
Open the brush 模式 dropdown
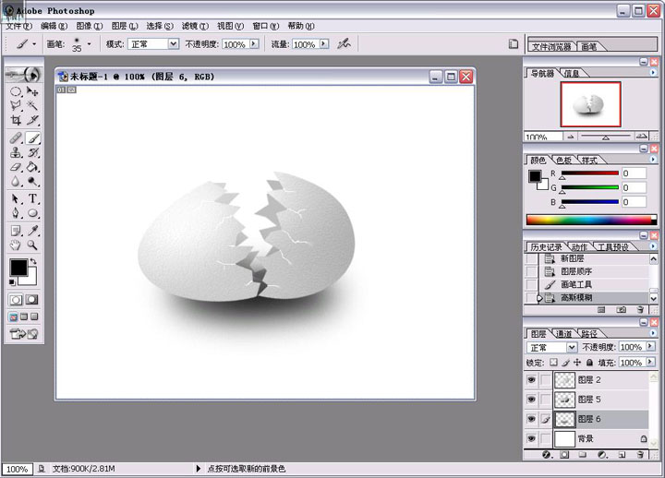pos(173,43)
